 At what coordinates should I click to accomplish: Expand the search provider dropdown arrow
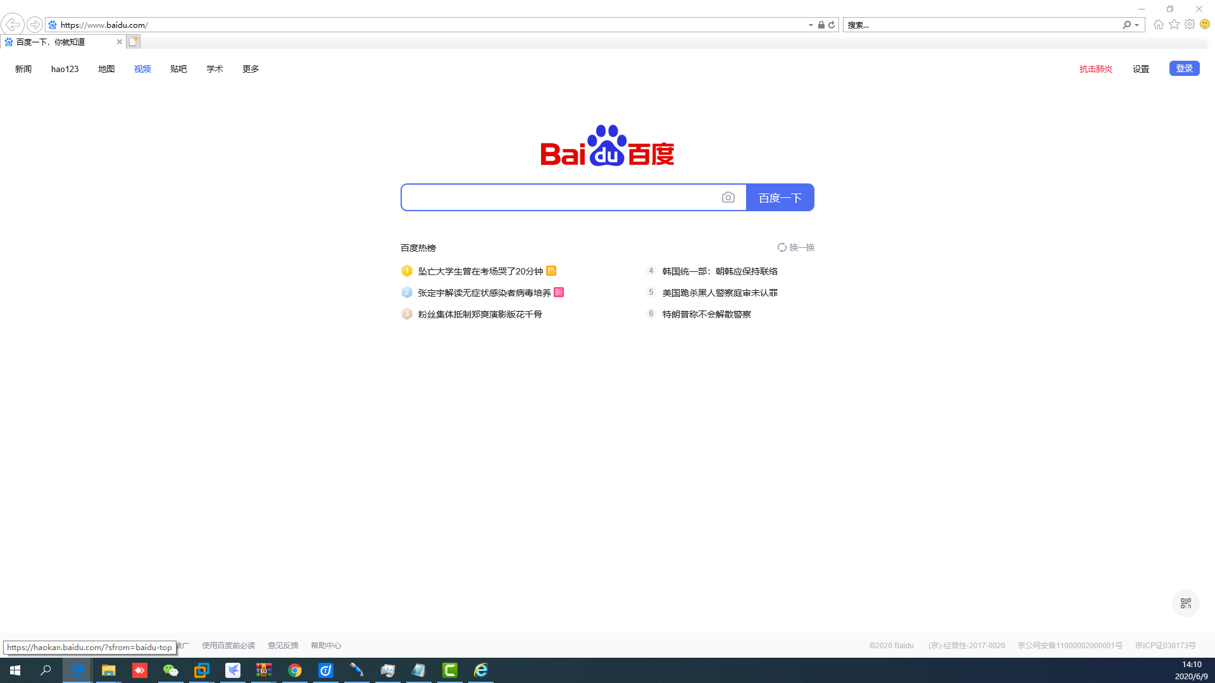1137,25
